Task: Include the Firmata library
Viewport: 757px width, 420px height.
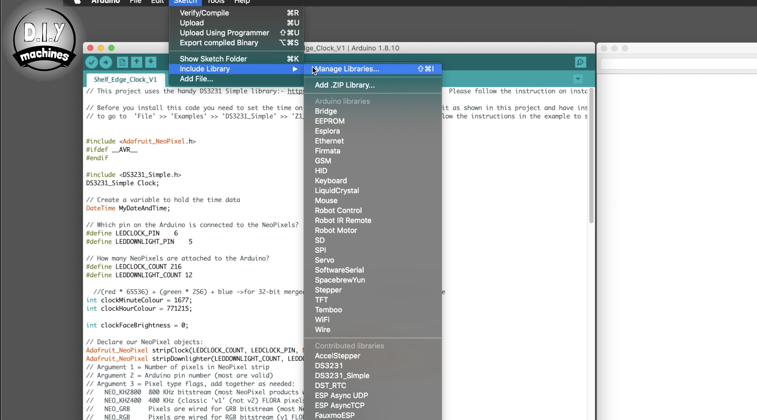Action: click(373, 151)
